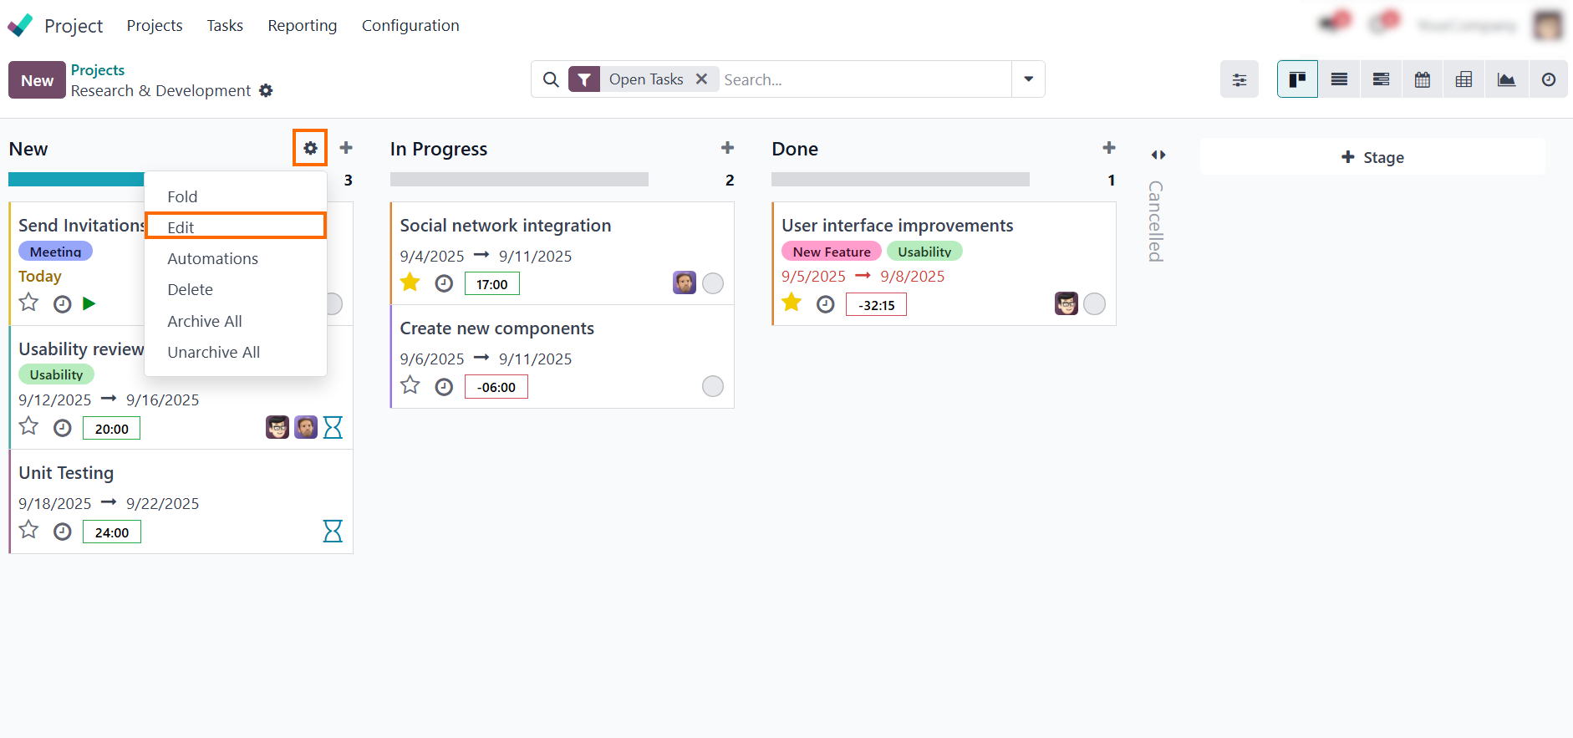1573x738 pixels.
Task: Unstar the Social network integration task
Action: click(410, 282)
